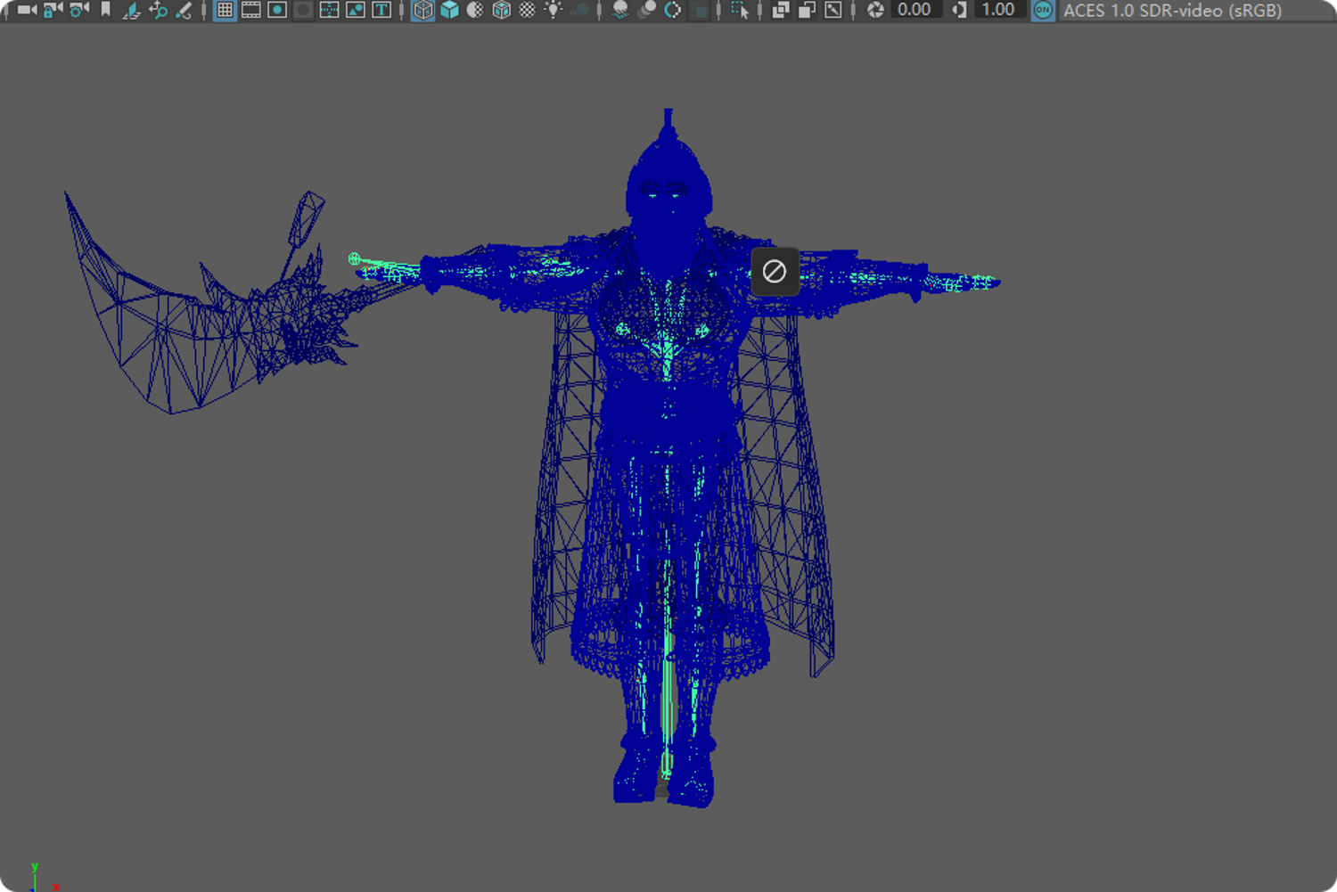Toggle viewport Shadows icon

[580, 10]
